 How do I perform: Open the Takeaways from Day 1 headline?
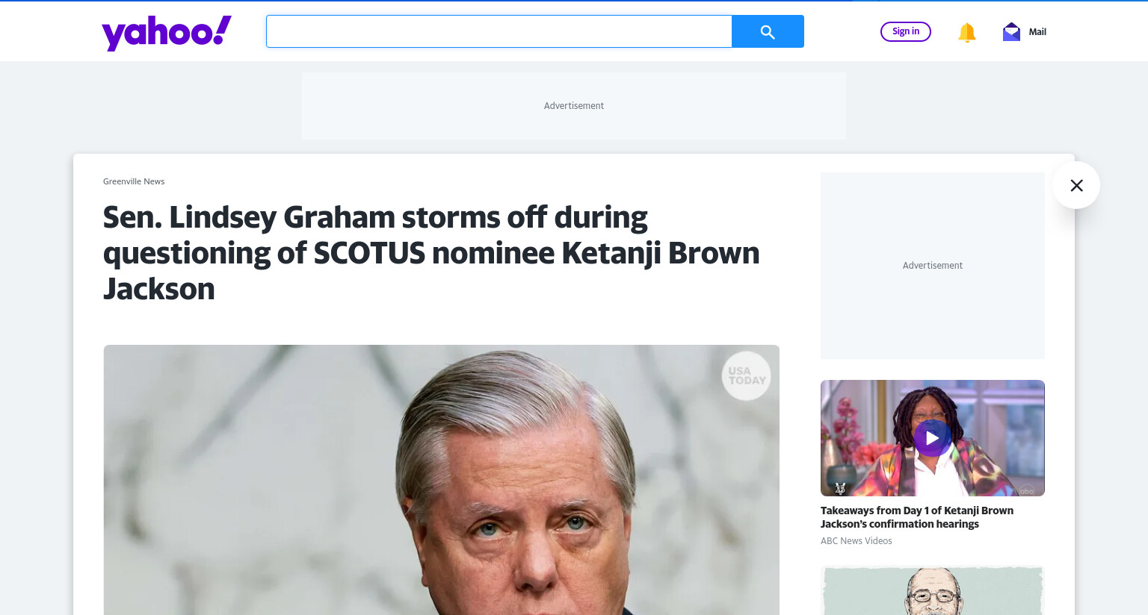coord(917,517)
